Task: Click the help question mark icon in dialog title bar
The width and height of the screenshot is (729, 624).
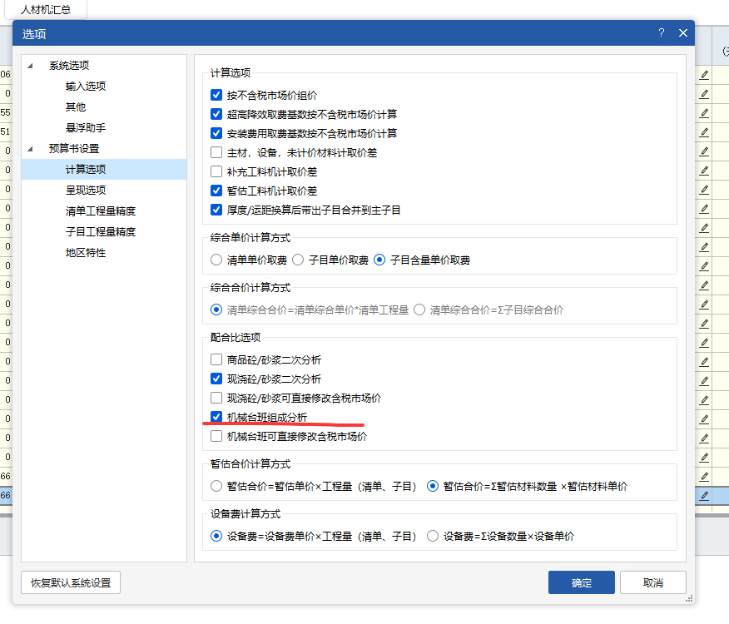Action: click(x=662, y=32)
